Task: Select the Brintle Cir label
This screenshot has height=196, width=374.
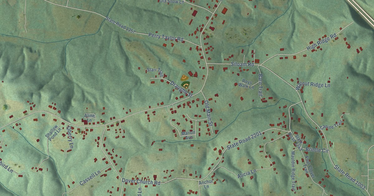Action: coord(317,150)
